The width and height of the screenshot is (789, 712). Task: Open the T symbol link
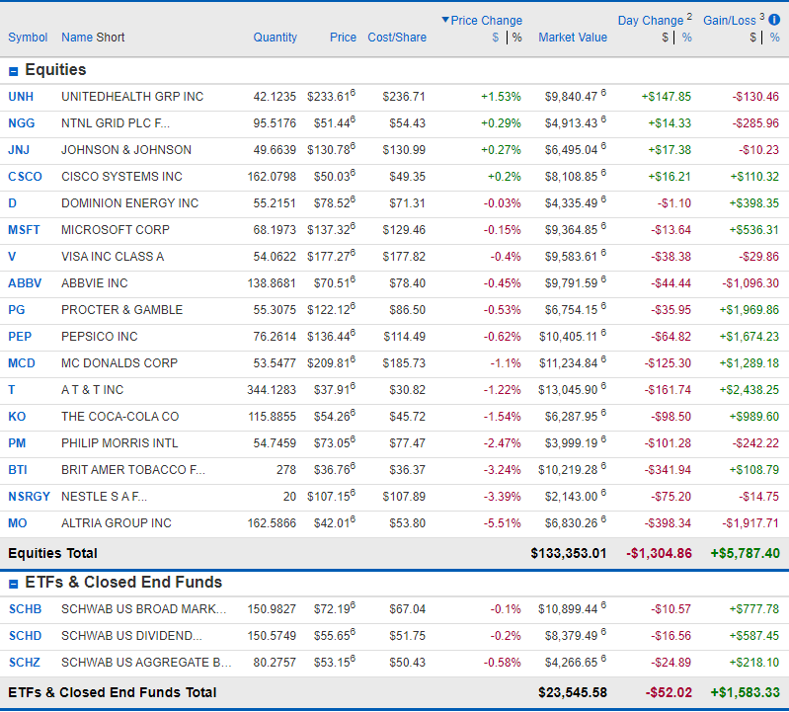click(12, 390)
